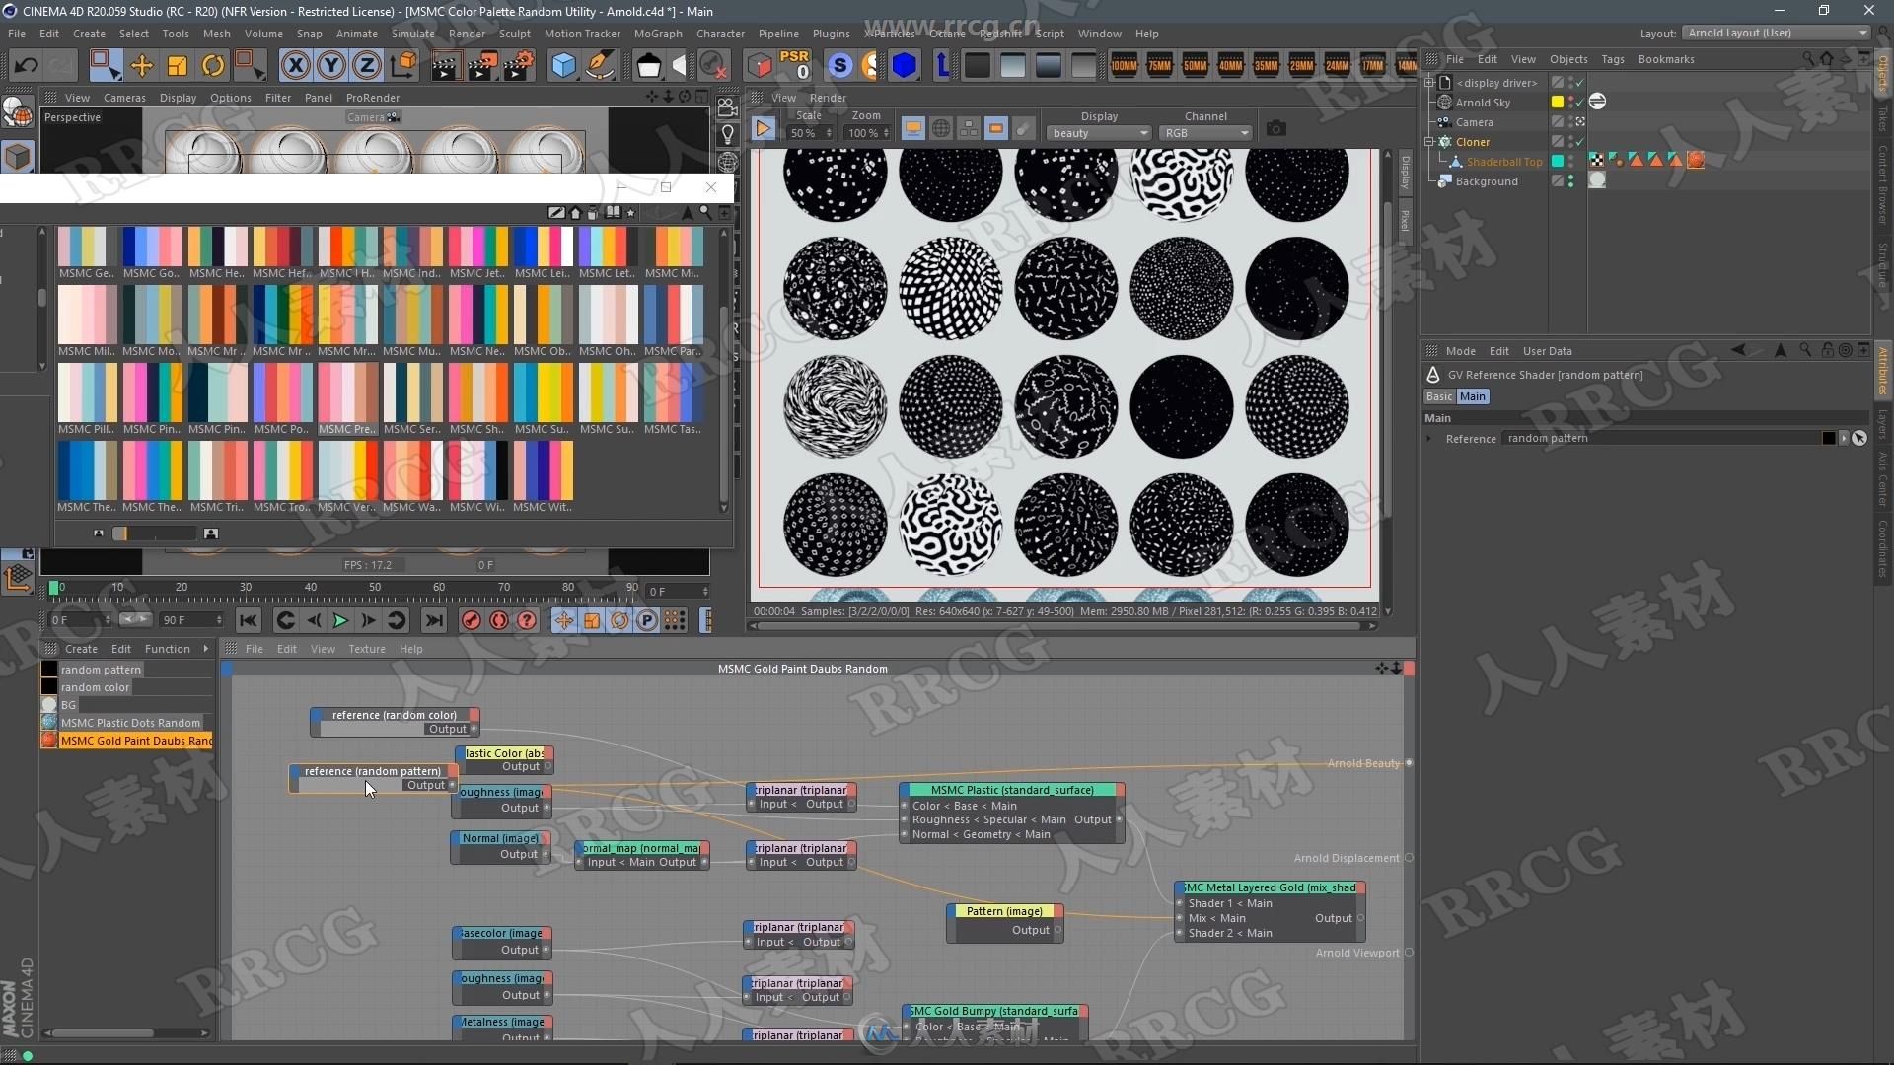This screenshot has width=1894, height=1065.
Task: Open the Tags menu in Objects panel
Action: point(1613,59)
